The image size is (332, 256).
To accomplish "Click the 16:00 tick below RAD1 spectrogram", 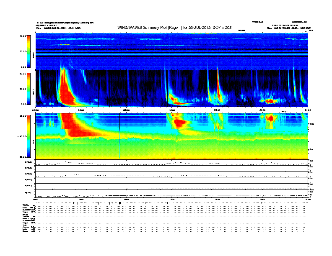I will click(x=217, y=110).
